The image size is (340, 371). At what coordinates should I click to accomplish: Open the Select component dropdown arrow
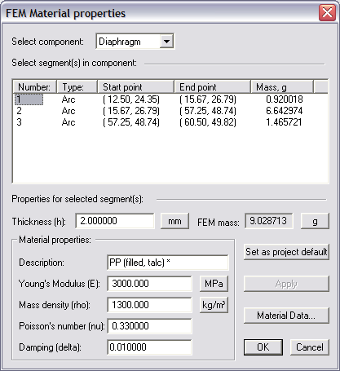[x=166, y=42]
